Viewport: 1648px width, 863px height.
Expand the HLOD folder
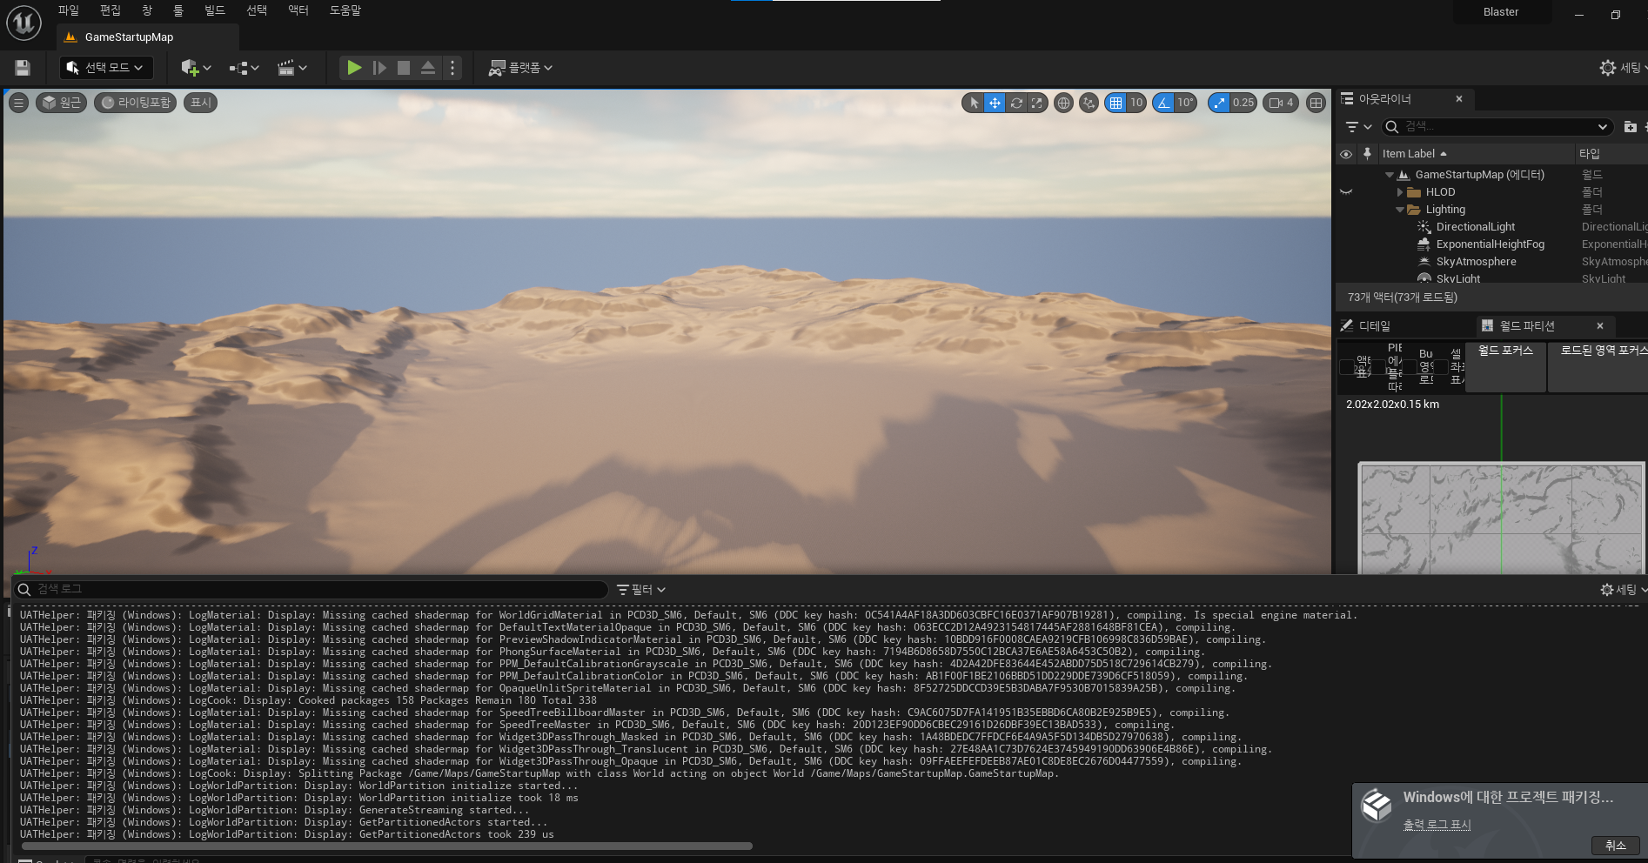point(1400,192)
